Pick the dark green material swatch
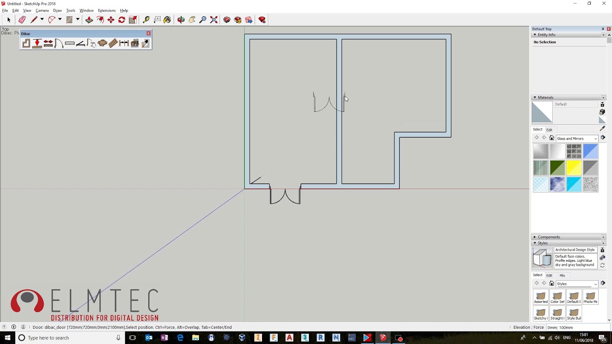The height and width of the screenshot is (344, 612). point(557,168)
